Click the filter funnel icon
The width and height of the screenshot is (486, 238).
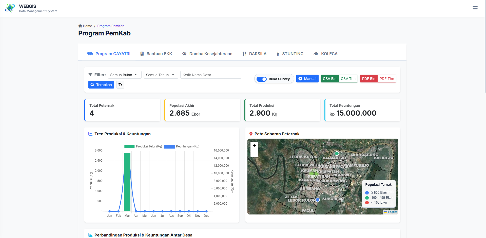click(x=90, y=75)
